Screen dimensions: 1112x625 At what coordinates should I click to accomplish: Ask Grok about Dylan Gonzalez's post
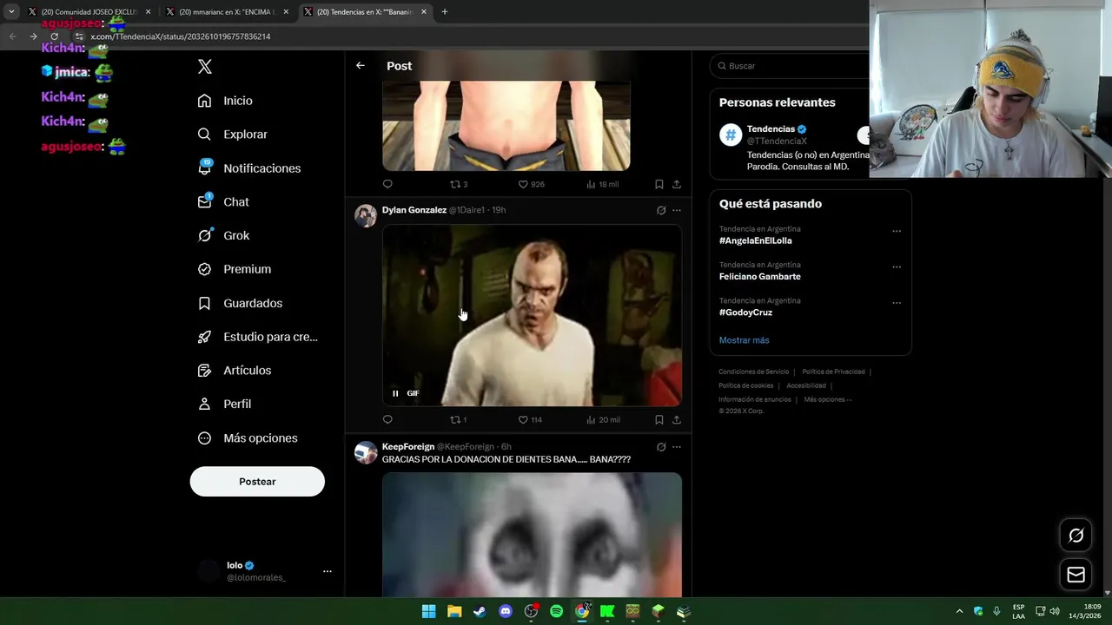click(x=661, y=210)
